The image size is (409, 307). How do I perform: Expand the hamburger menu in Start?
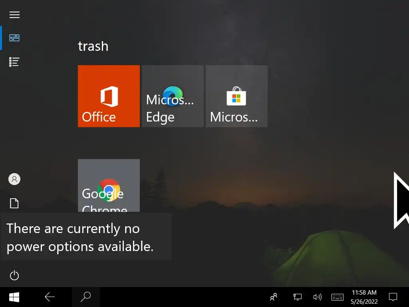(15, 15)
